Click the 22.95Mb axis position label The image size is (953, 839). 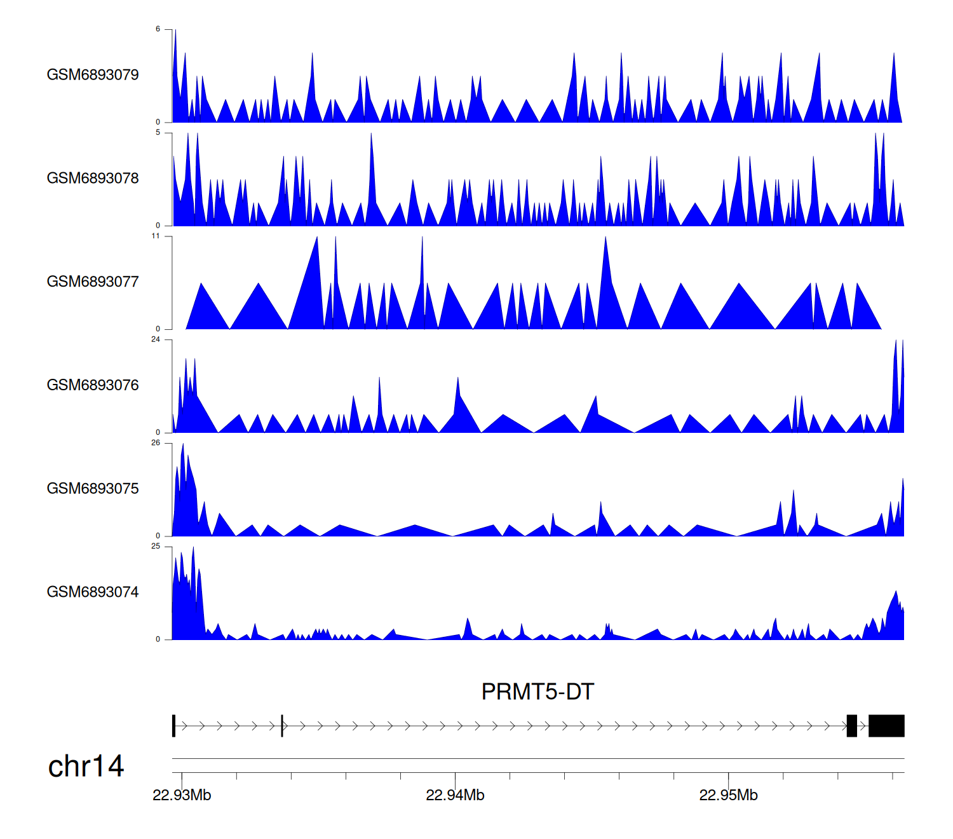click(x=728, y=795)
